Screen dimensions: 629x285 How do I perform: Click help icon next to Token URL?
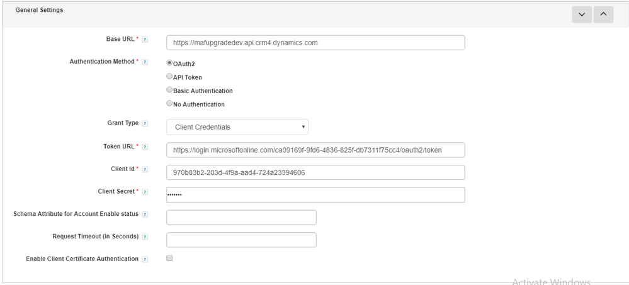(x=145, y=147)
